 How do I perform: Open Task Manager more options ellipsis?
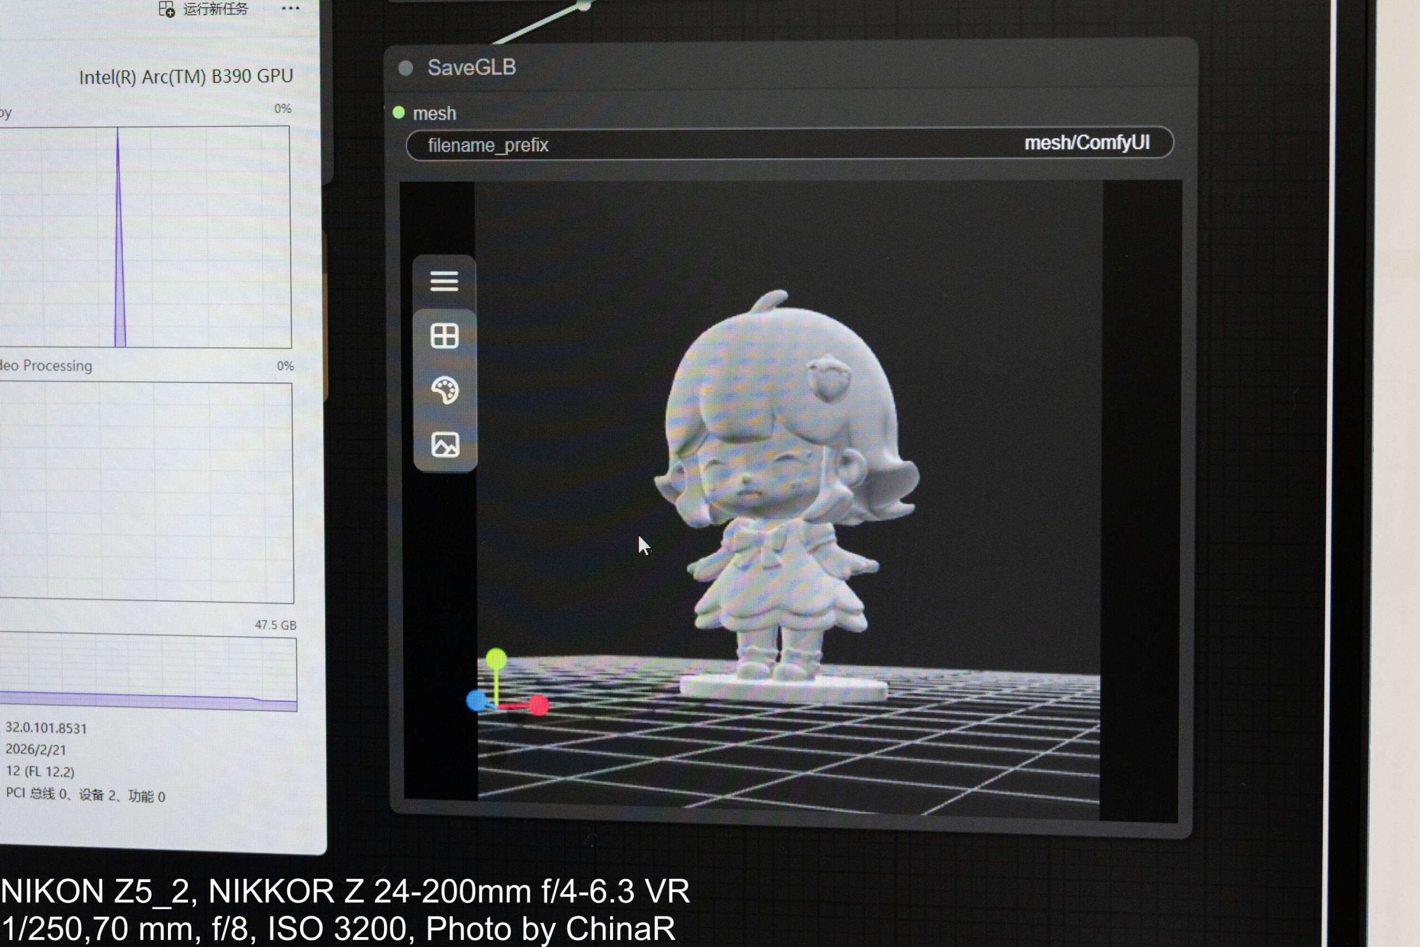coord(291,8)
